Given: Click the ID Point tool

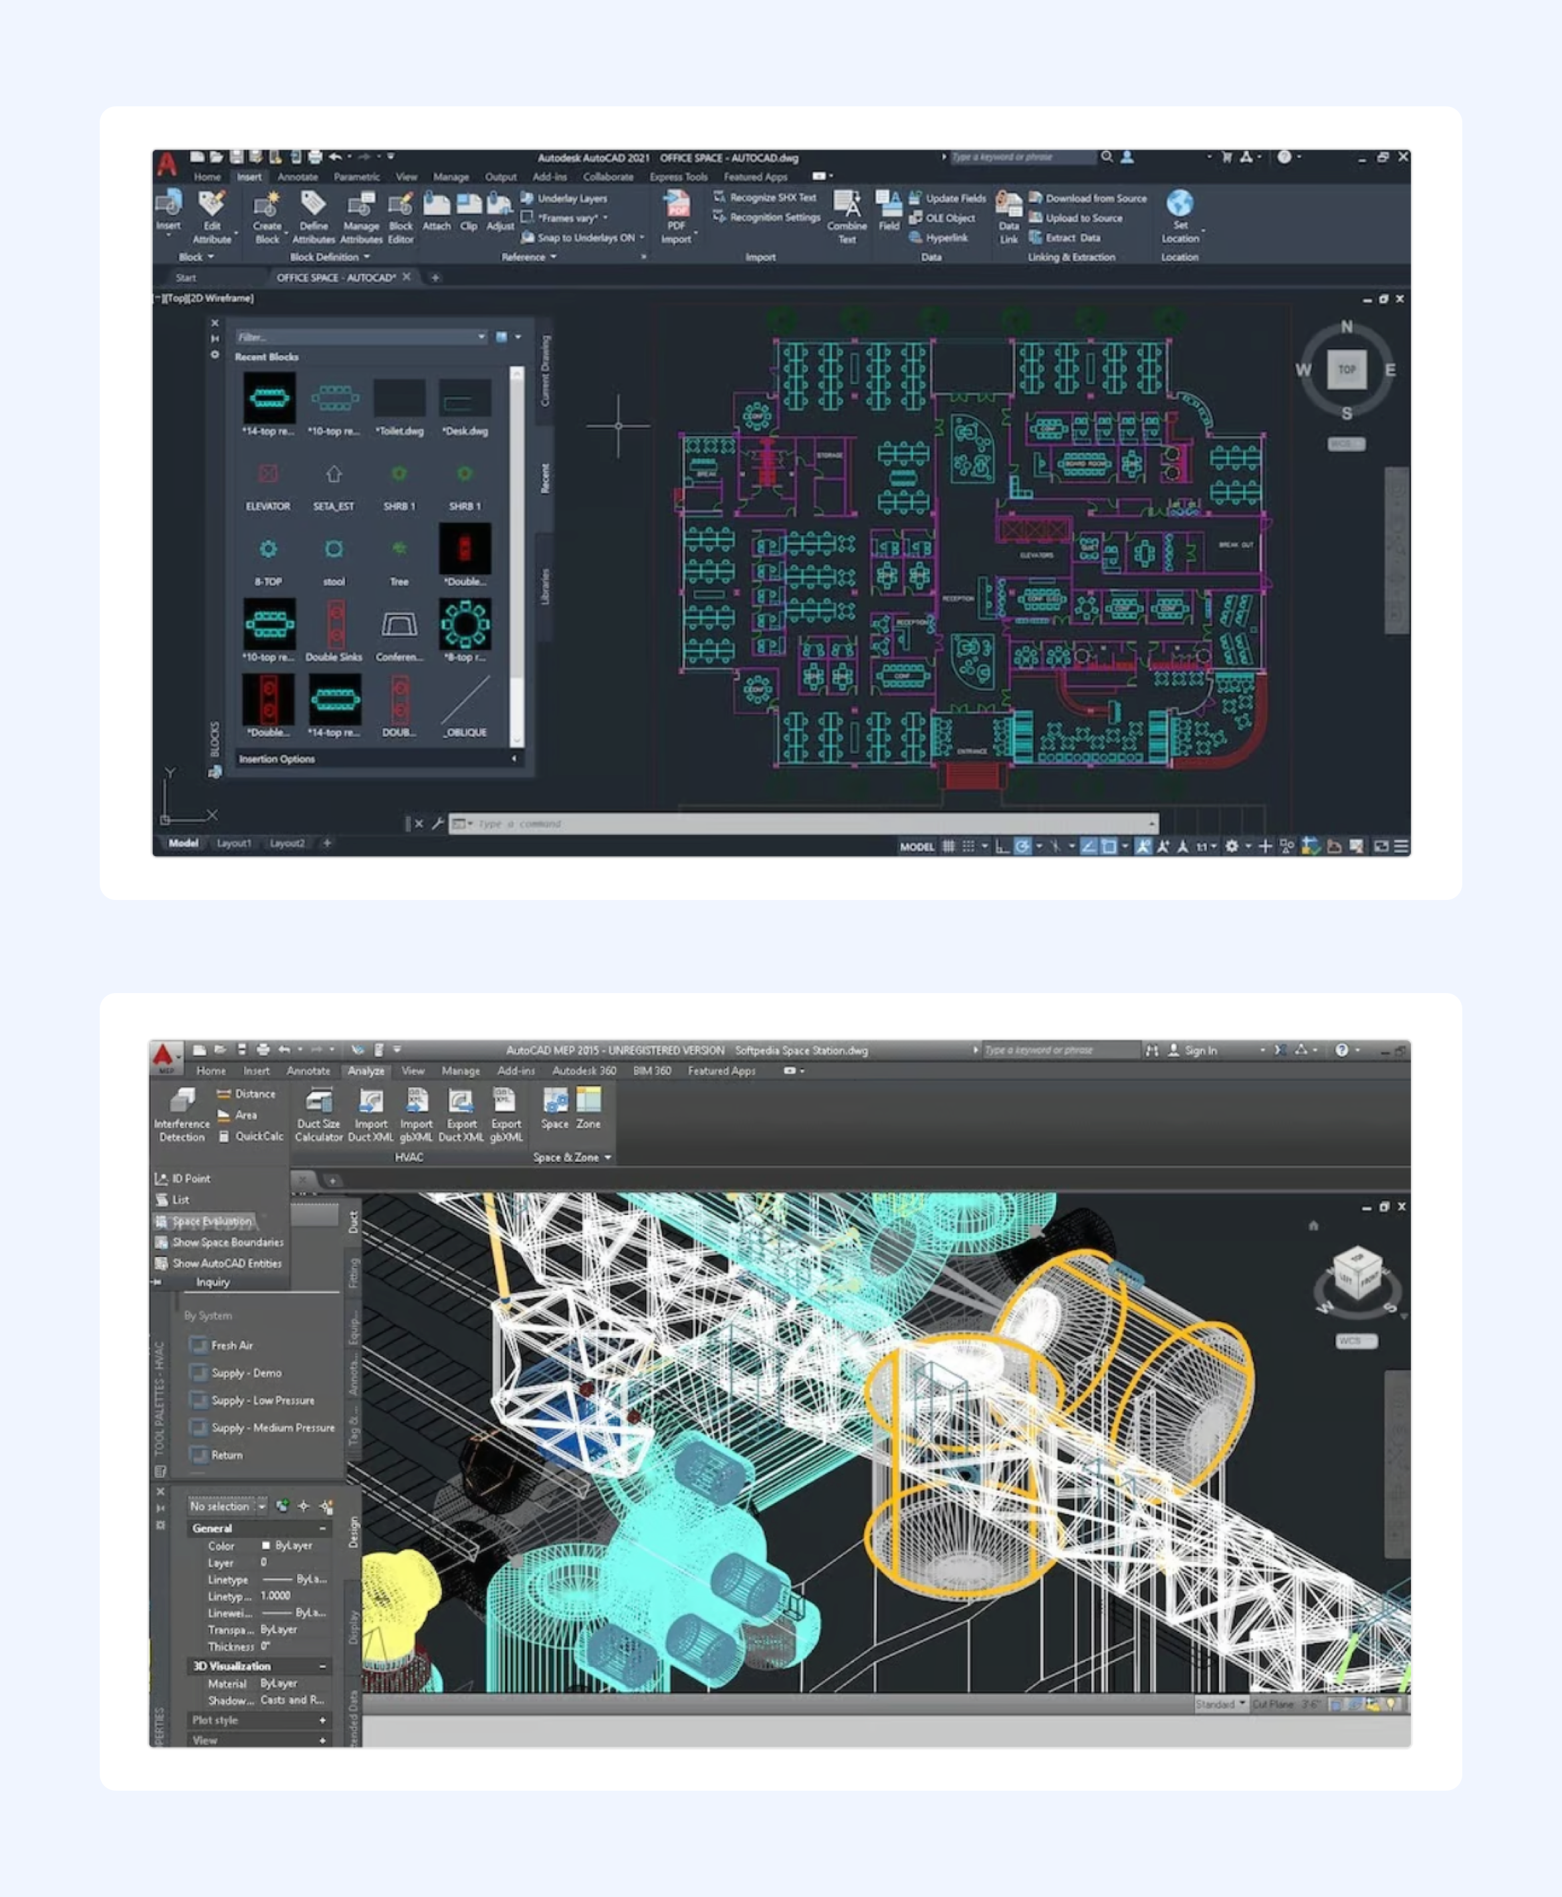Looking at the screenshot, I should [183, 1179].
